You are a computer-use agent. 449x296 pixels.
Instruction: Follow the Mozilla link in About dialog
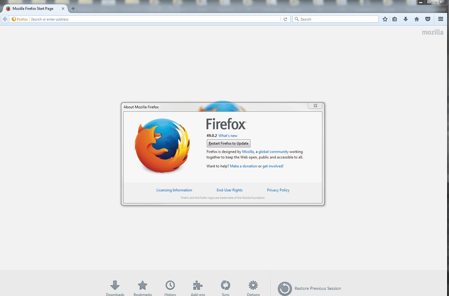(x=248, y=152)
